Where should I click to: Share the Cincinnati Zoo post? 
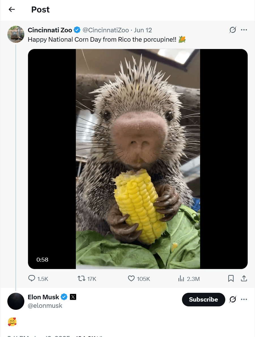click(x=244, y=279)
